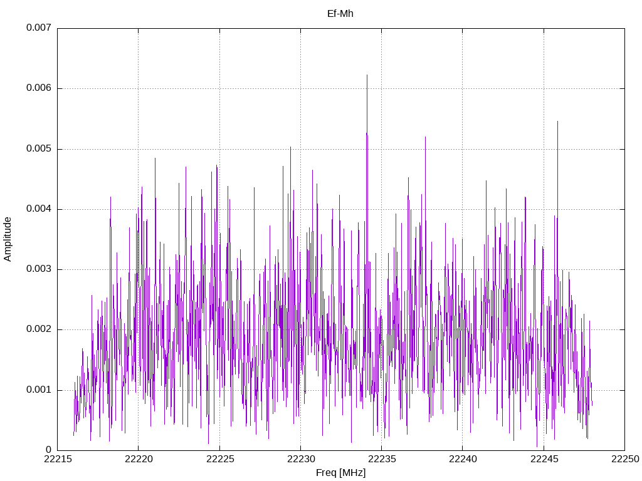The height and width of the screenshot is (481, 642).
Task: Click the x-axis tick label 22245
Action: tap(544, 459)
